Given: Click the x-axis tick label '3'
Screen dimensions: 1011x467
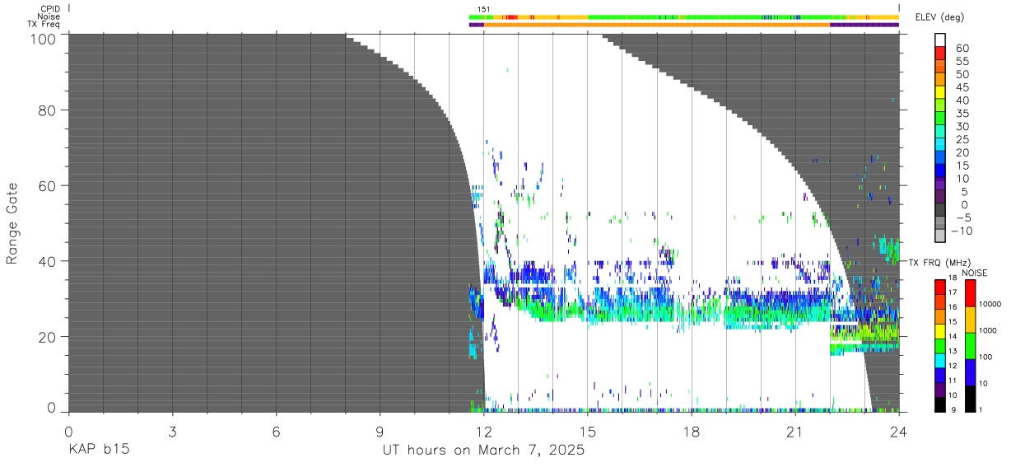Looking at the screenshot, I should [x=173, y=432].
